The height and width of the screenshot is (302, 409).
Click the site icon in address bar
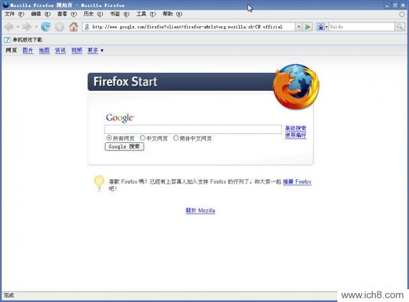[87, 27]
